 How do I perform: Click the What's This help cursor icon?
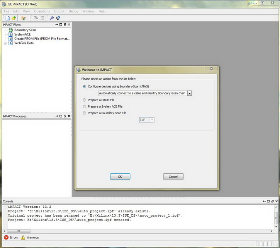pyautogui.click(x=58, y=18)
